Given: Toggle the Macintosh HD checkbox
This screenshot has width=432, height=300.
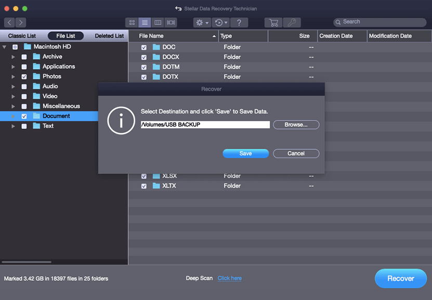Looking at the screenshot, I should pos(15,47).
